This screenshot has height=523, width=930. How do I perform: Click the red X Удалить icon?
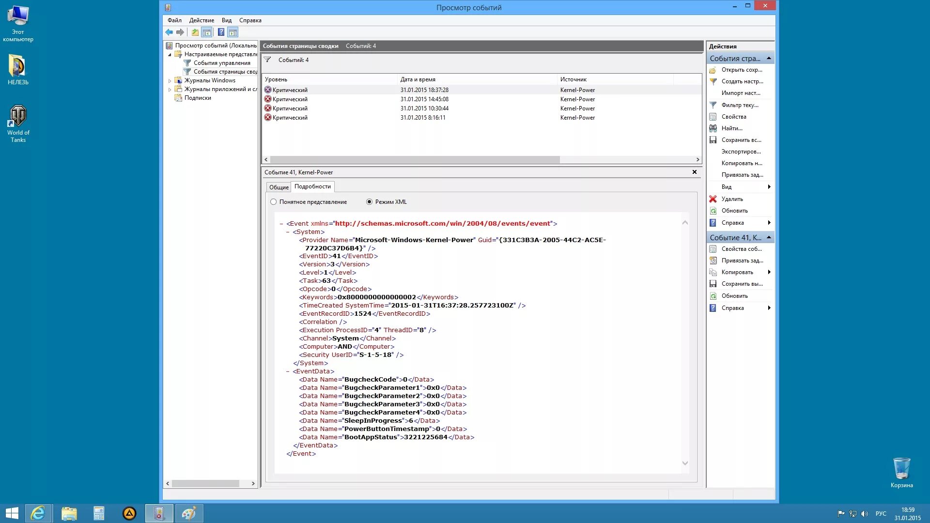(x=713, y=199)
